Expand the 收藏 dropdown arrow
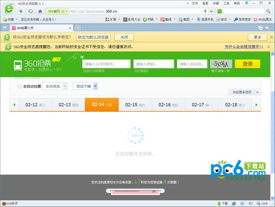 pos(17,19)
